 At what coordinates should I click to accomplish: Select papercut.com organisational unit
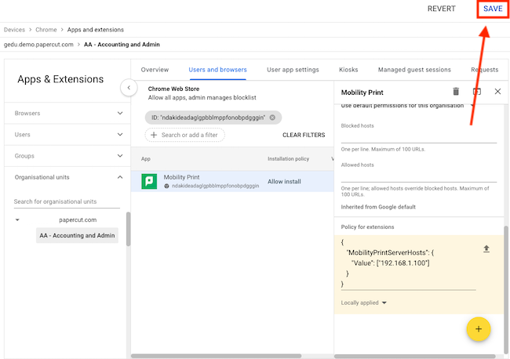click(78, 220)
